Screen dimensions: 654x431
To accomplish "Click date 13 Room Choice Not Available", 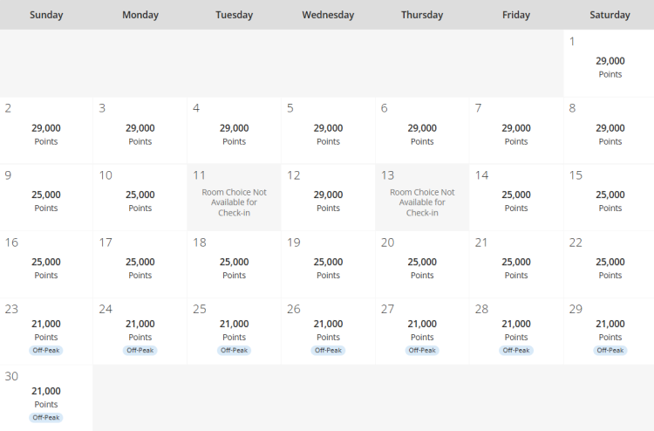I will click(x=422, y=198).
